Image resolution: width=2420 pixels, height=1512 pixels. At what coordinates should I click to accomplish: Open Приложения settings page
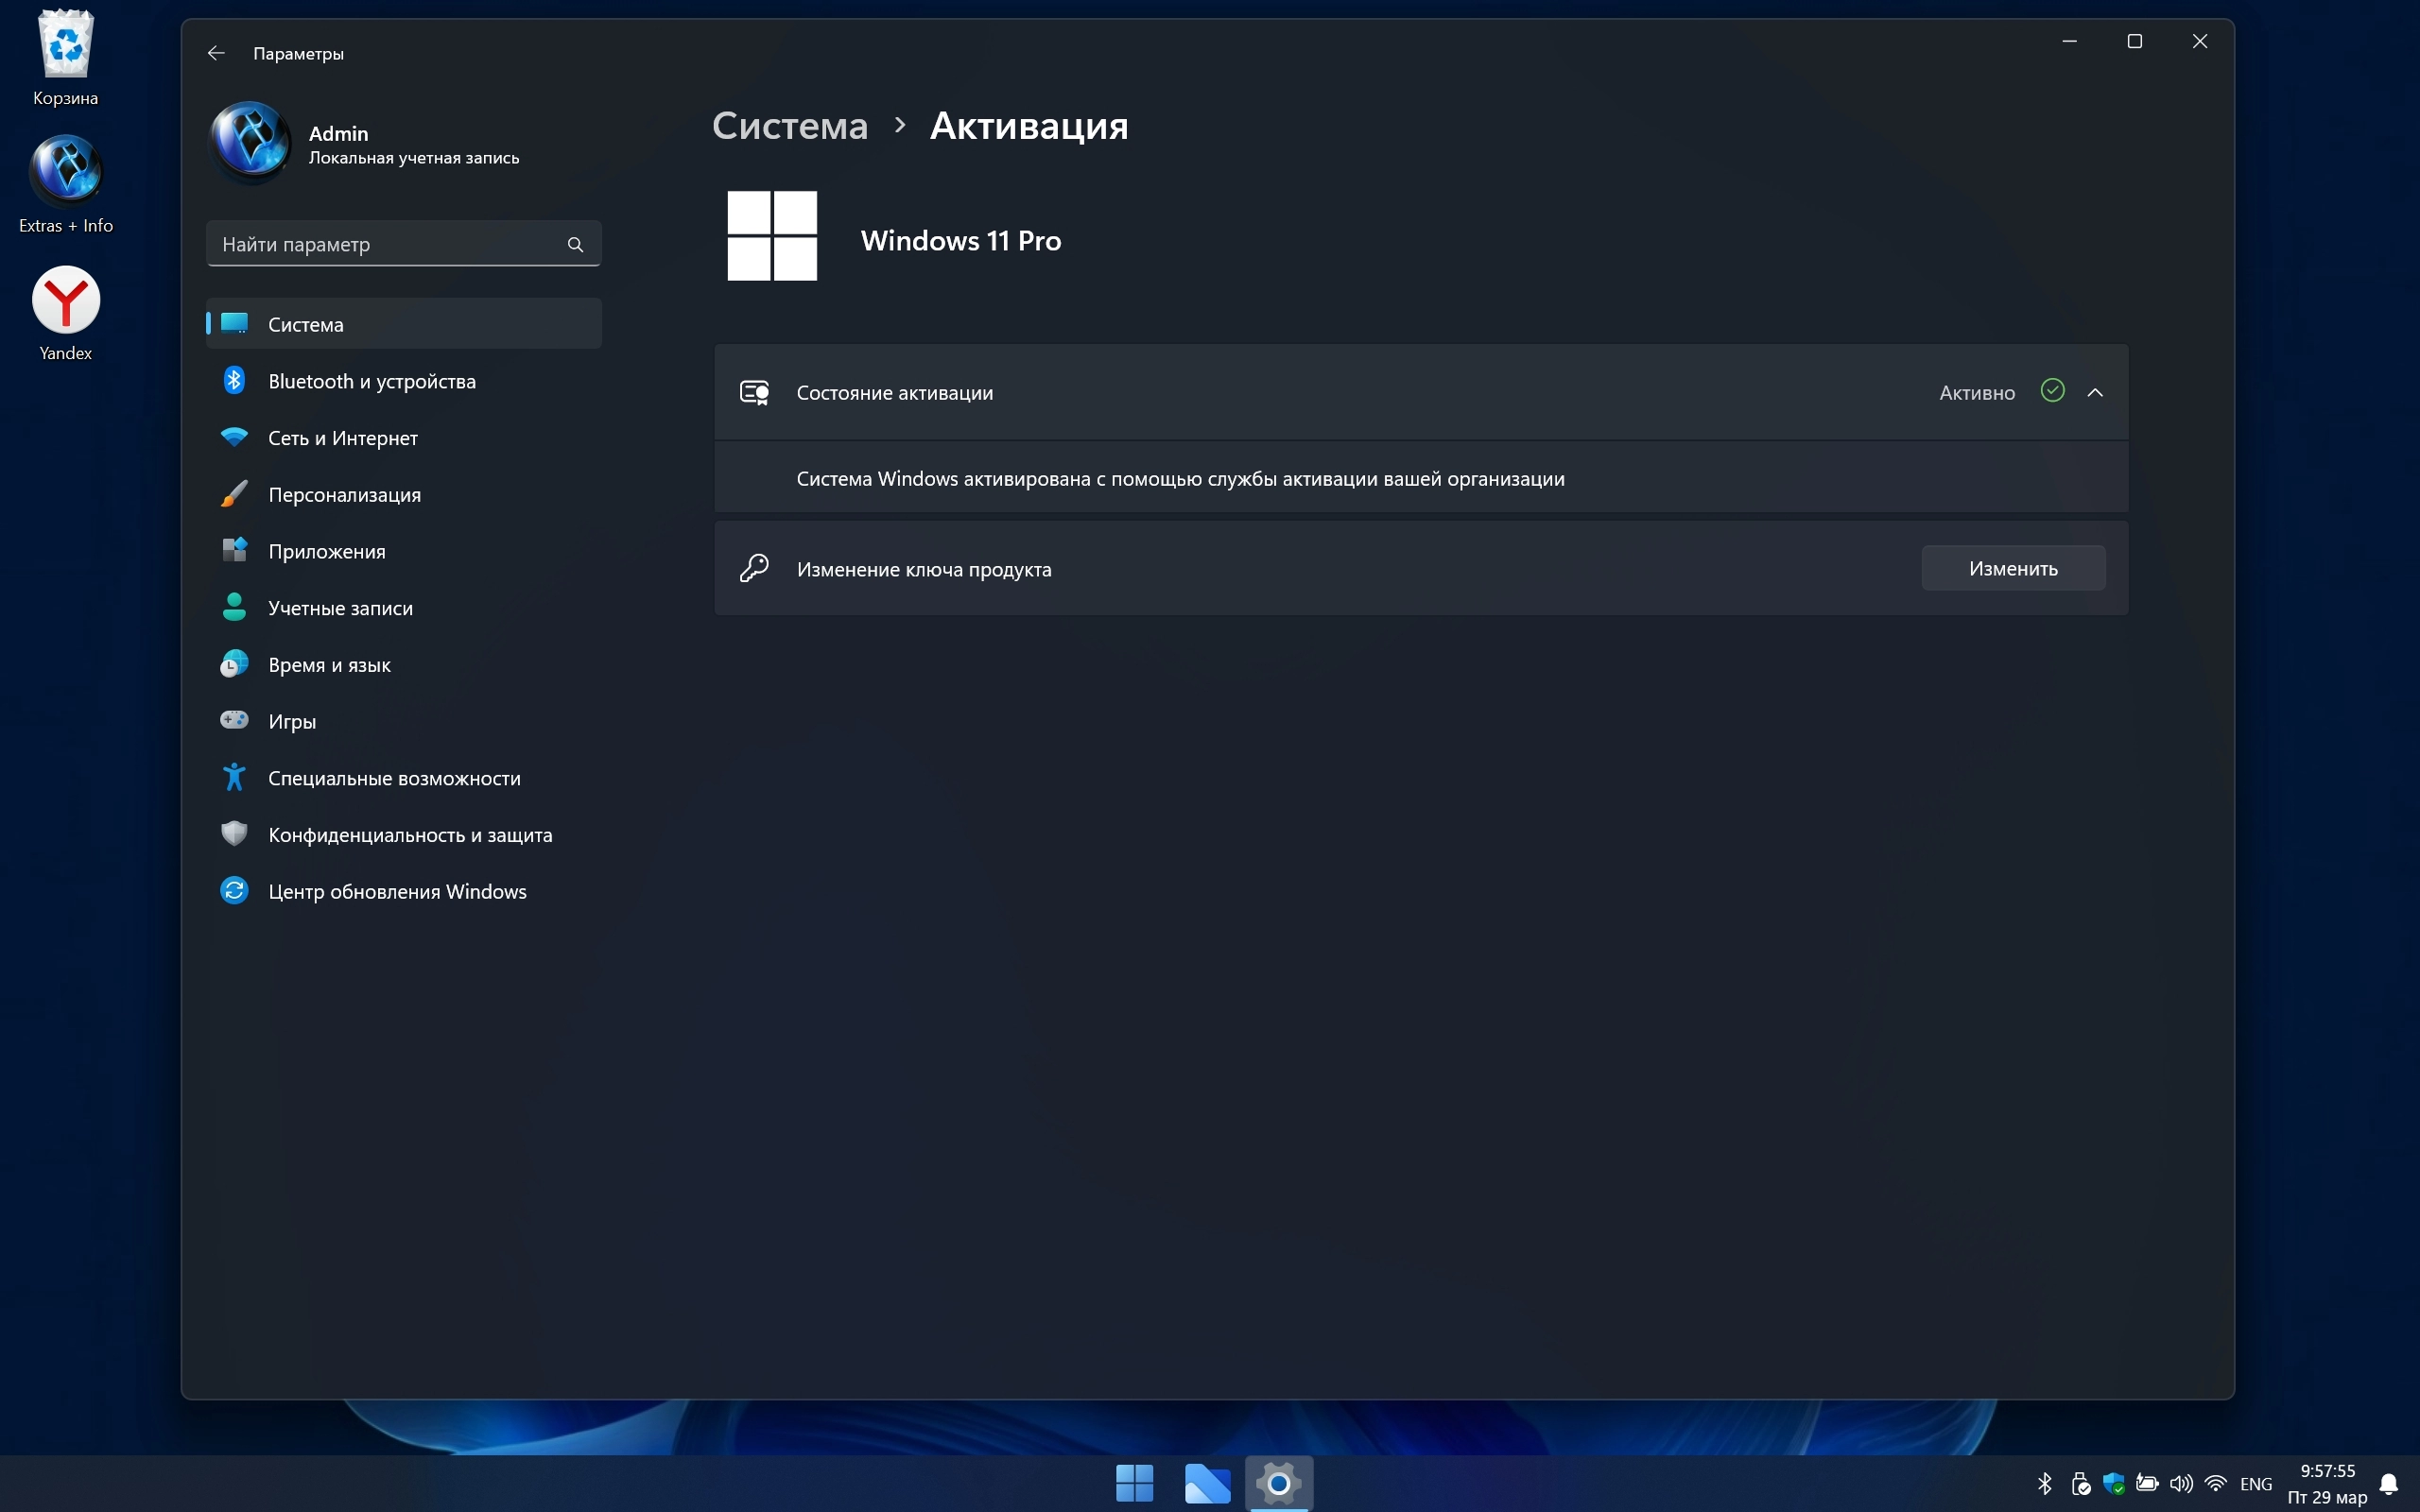coord(326,551)
